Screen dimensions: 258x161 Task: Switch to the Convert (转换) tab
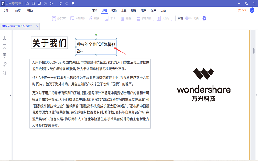coord(114,10)
